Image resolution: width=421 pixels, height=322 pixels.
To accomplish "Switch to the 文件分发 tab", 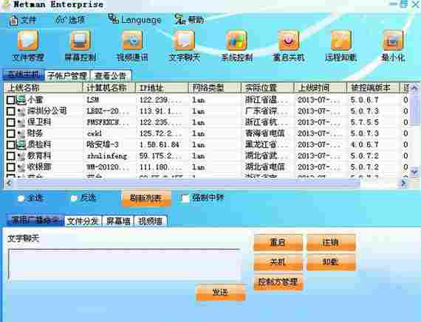I will 83,221.
